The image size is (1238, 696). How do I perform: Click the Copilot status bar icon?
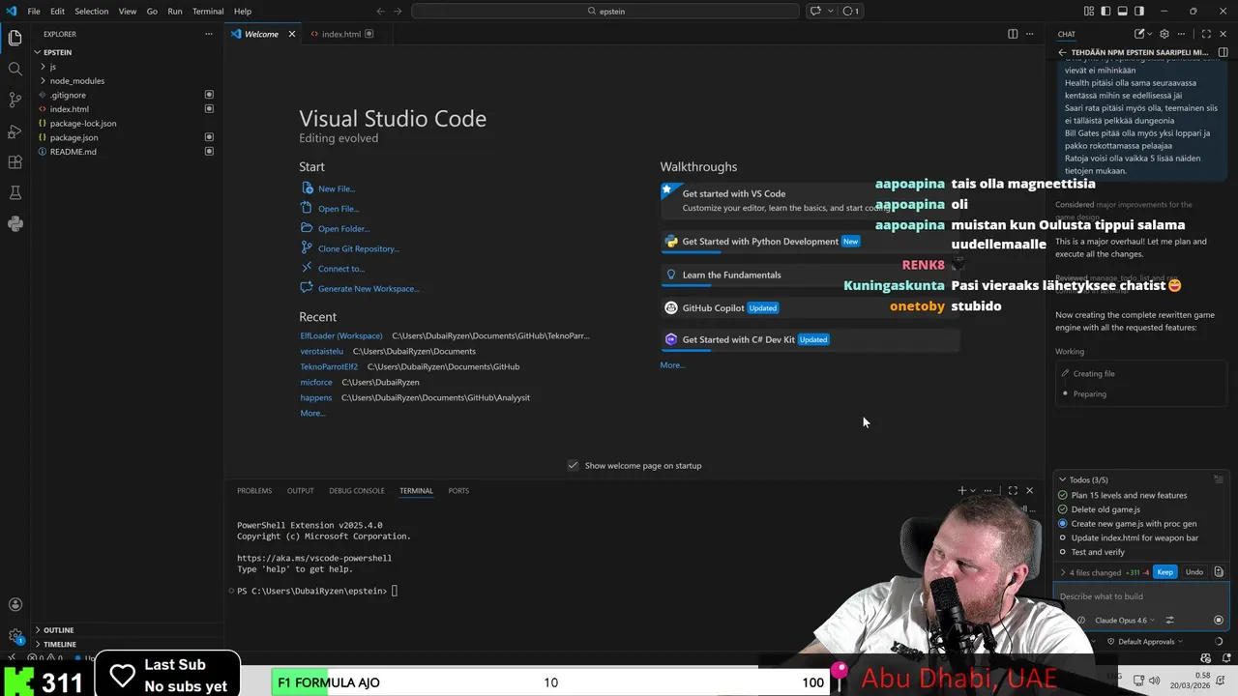1205,658
